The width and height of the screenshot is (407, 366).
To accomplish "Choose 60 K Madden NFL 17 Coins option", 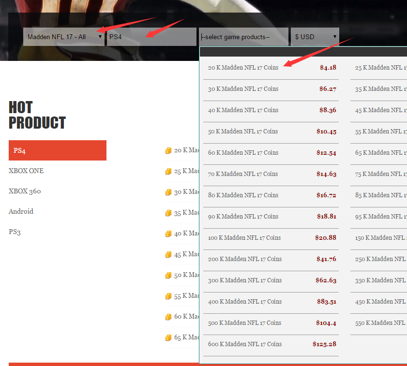I will coord(271,153).
